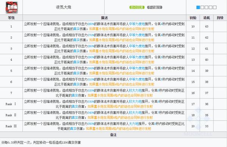Click the 等级 column header
This screenshot has width=227, height=147.
pos(11,18)
